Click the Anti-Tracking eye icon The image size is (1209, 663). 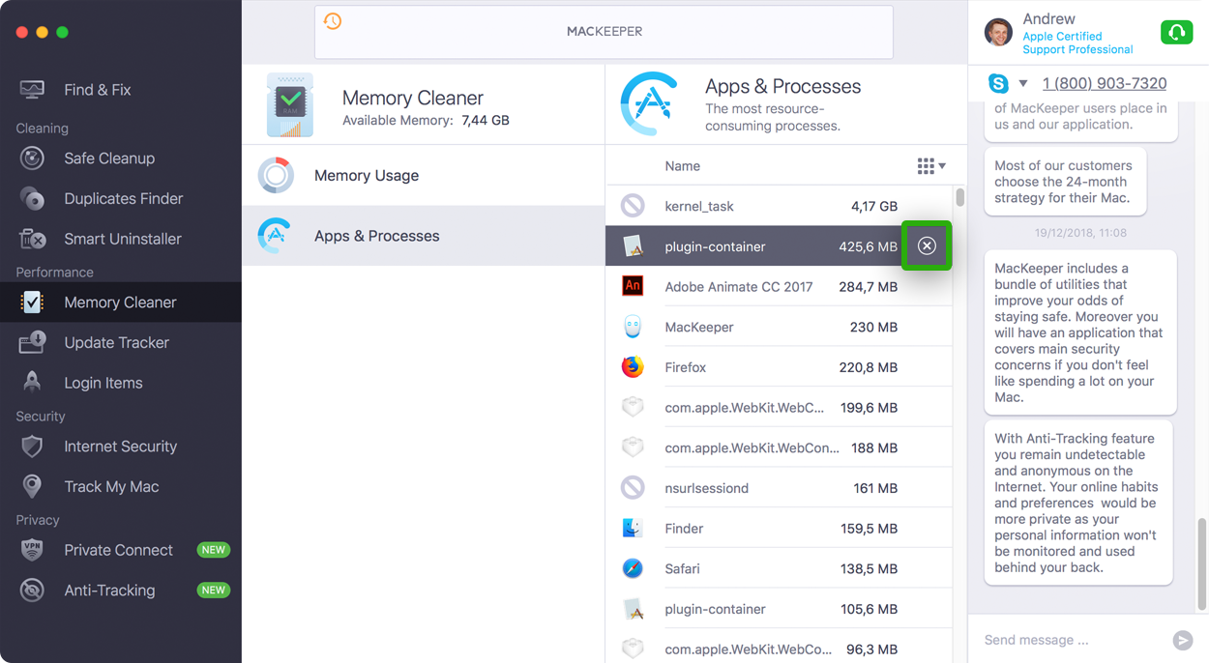pyautogui.click(x=32, y=591)
